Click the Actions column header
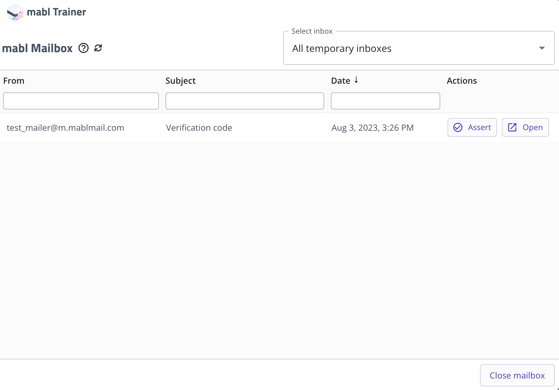This screenshot has width=559, height=390. click(x=462, y=81)
